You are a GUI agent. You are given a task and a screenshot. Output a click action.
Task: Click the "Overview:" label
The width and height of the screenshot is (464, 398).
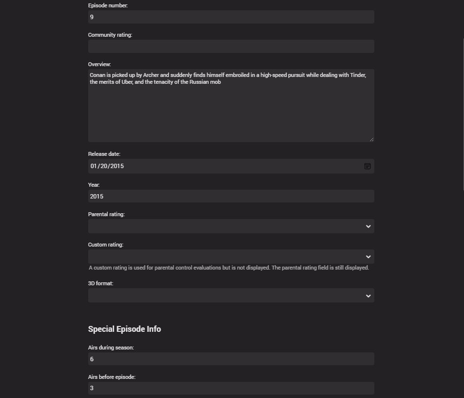pyautogui.click(x=99, y=64)
